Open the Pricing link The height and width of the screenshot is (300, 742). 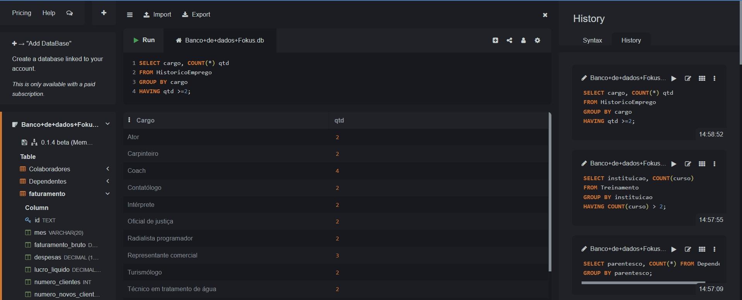click(22, 13)
